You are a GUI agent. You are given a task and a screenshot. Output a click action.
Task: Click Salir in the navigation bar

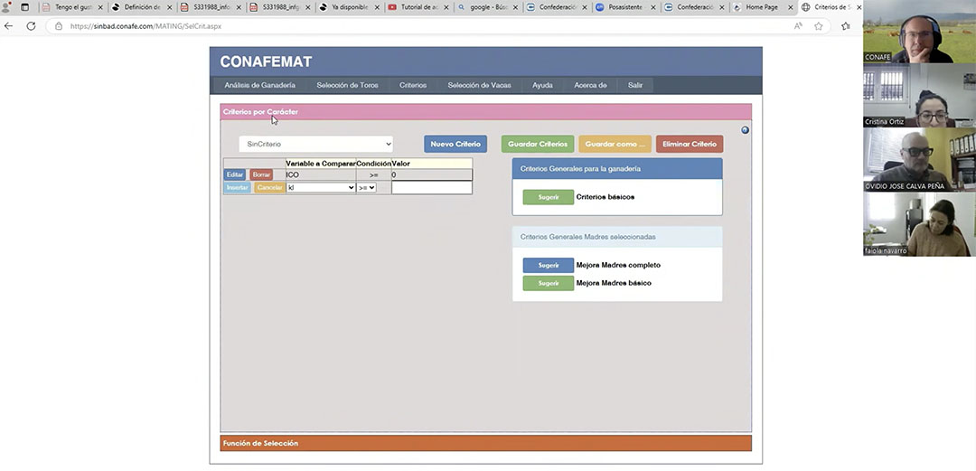click(x=635, y=85)
